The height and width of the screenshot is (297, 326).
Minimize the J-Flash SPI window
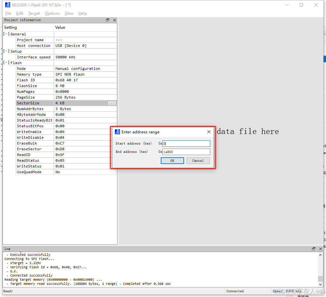point(287,5)
